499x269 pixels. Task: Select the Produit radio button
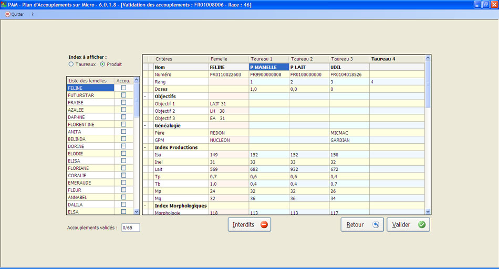point(102,64)
